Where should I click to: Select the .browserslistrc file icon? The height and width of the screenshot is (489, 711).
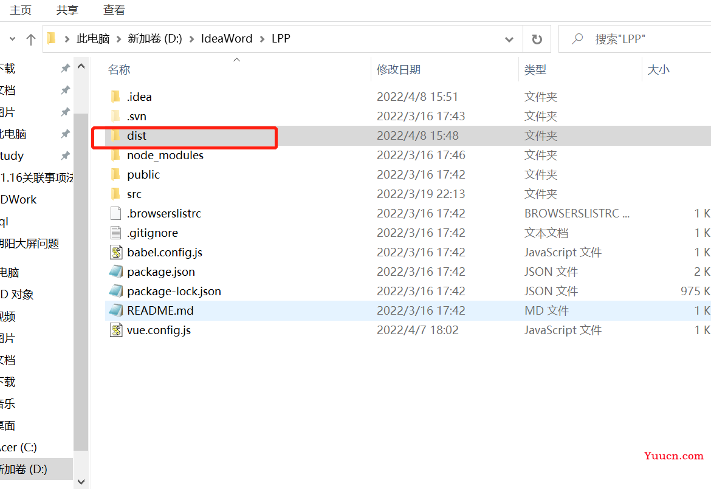pyautogui.click(x=115, y=213)
